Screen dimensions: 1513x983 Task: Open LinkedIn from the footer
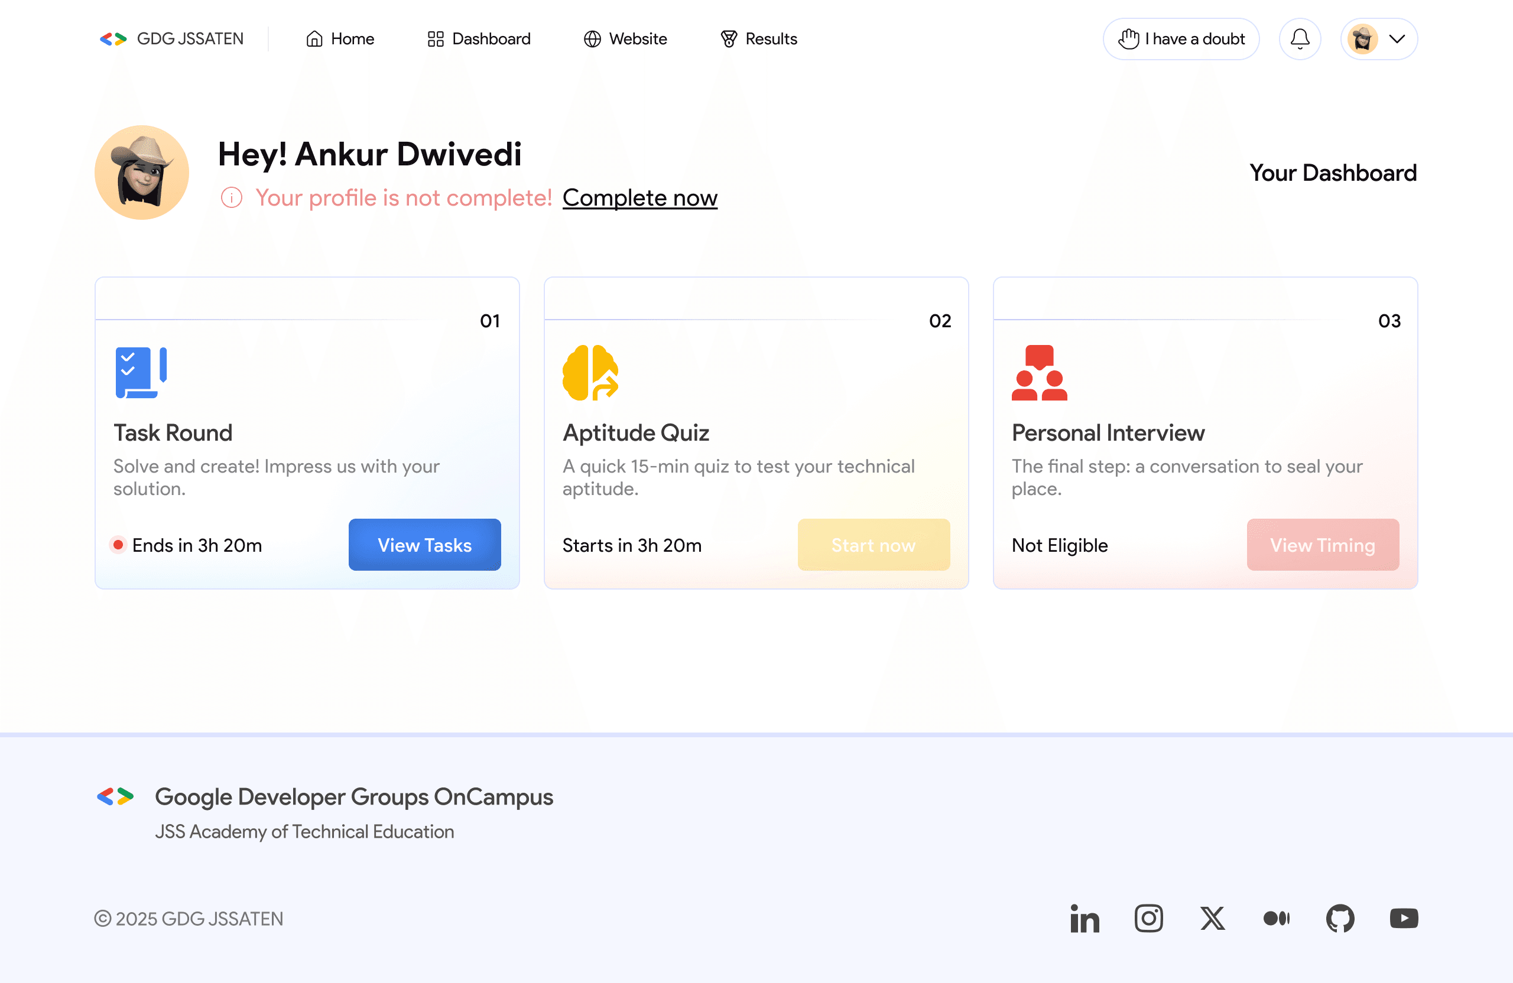tap(1085, 918)
